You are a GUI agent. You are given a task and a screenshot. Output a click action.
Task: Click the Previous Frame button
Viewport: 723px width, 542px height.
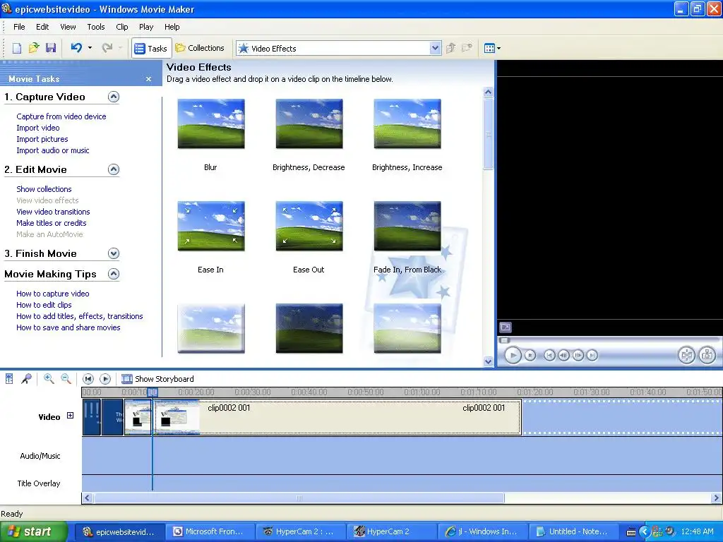point(563,356)
